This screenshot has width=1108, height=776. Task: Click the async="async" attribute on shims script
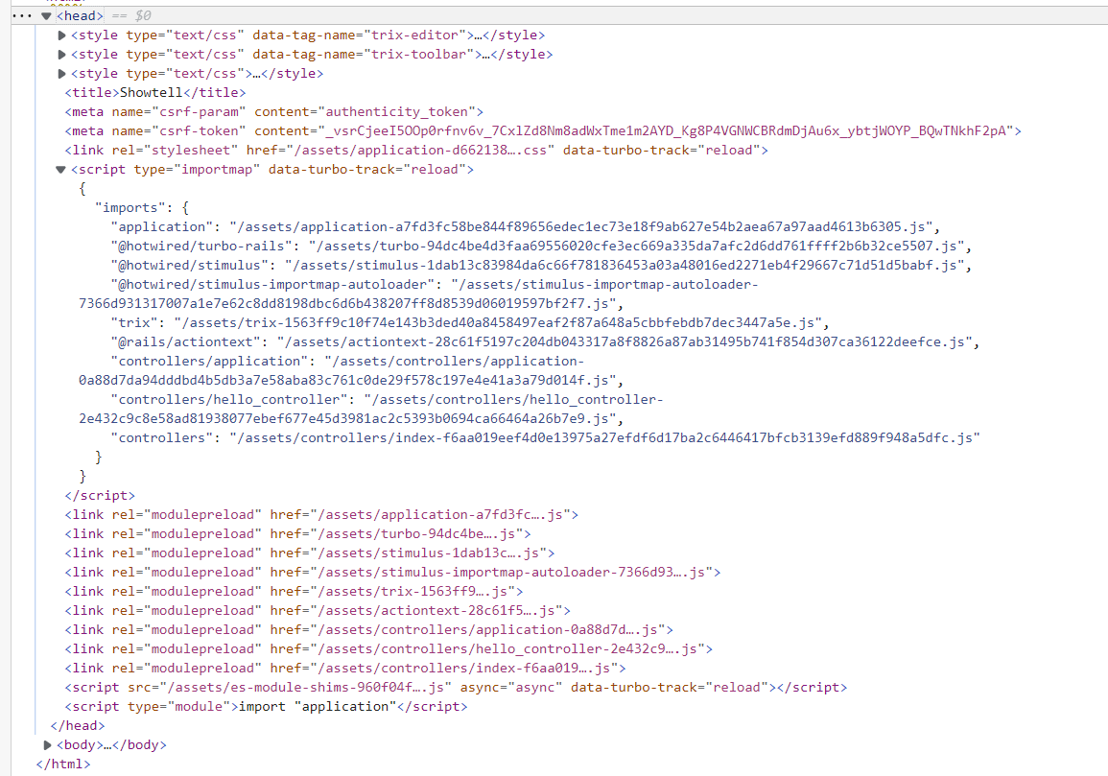pos(511,687)
